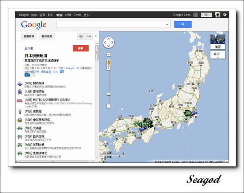Collapse the side panel with left arrow
The width and height of the screenshot is (244, 193).
[96, 36]
